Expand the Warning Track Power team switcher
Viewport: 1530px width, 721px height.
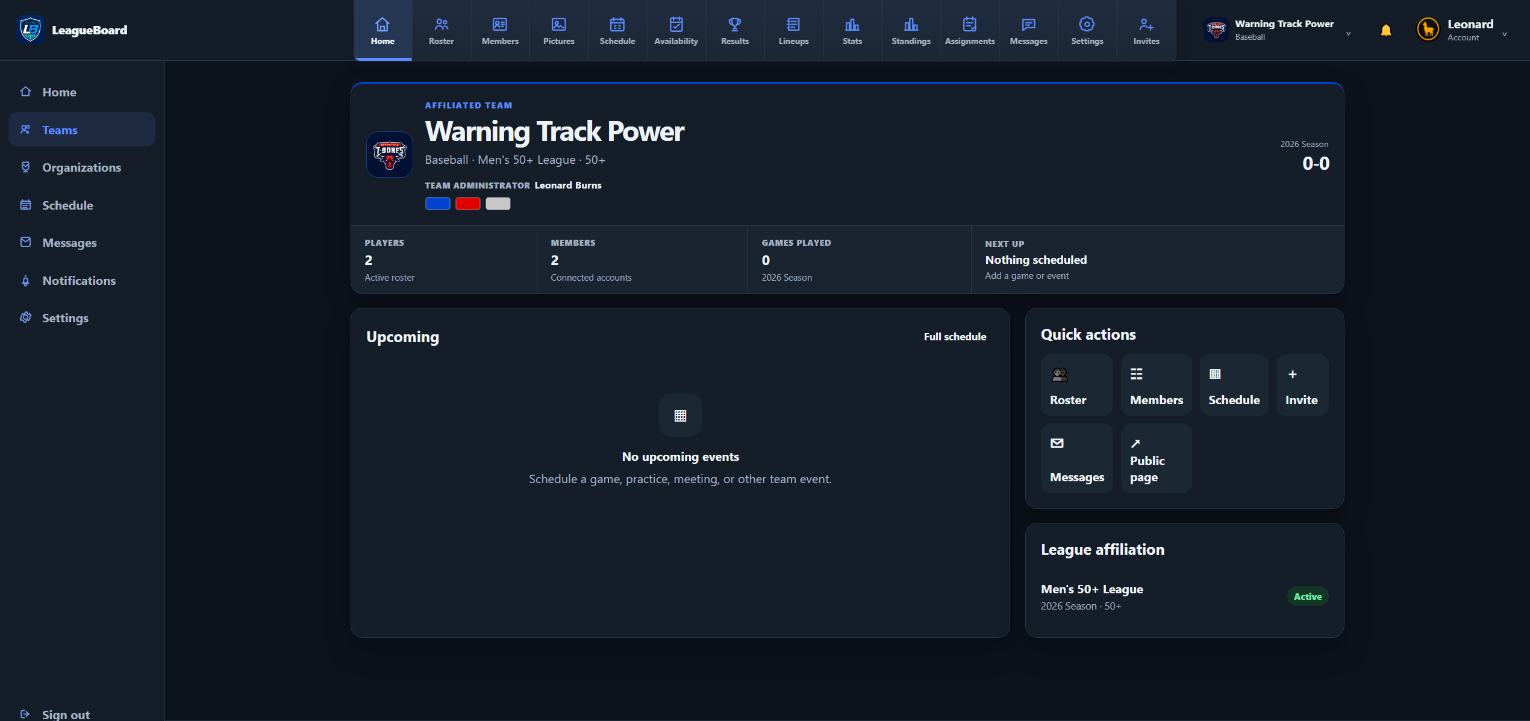(1278, 30)
